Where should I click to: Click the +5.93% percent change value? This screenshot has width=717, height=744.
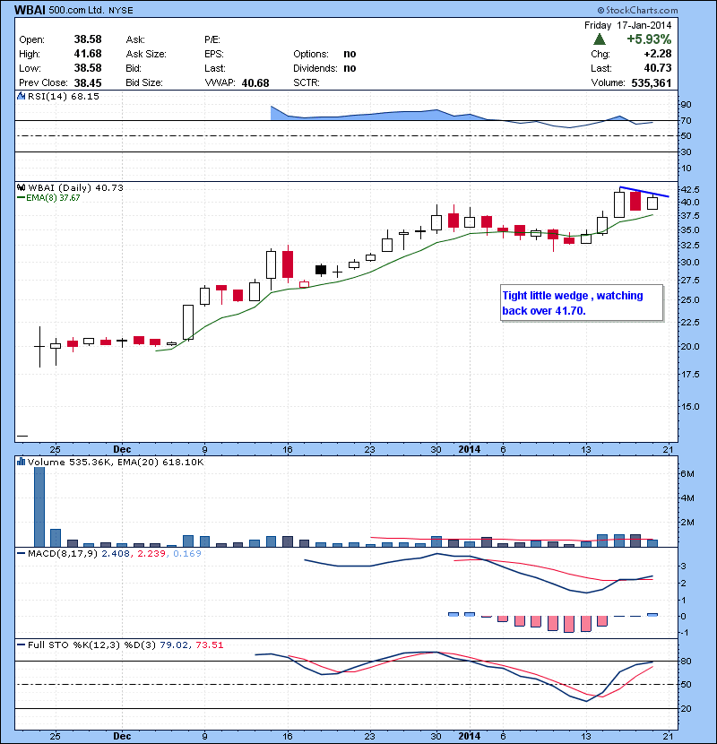pyautogui.click(x=649, y=39)
